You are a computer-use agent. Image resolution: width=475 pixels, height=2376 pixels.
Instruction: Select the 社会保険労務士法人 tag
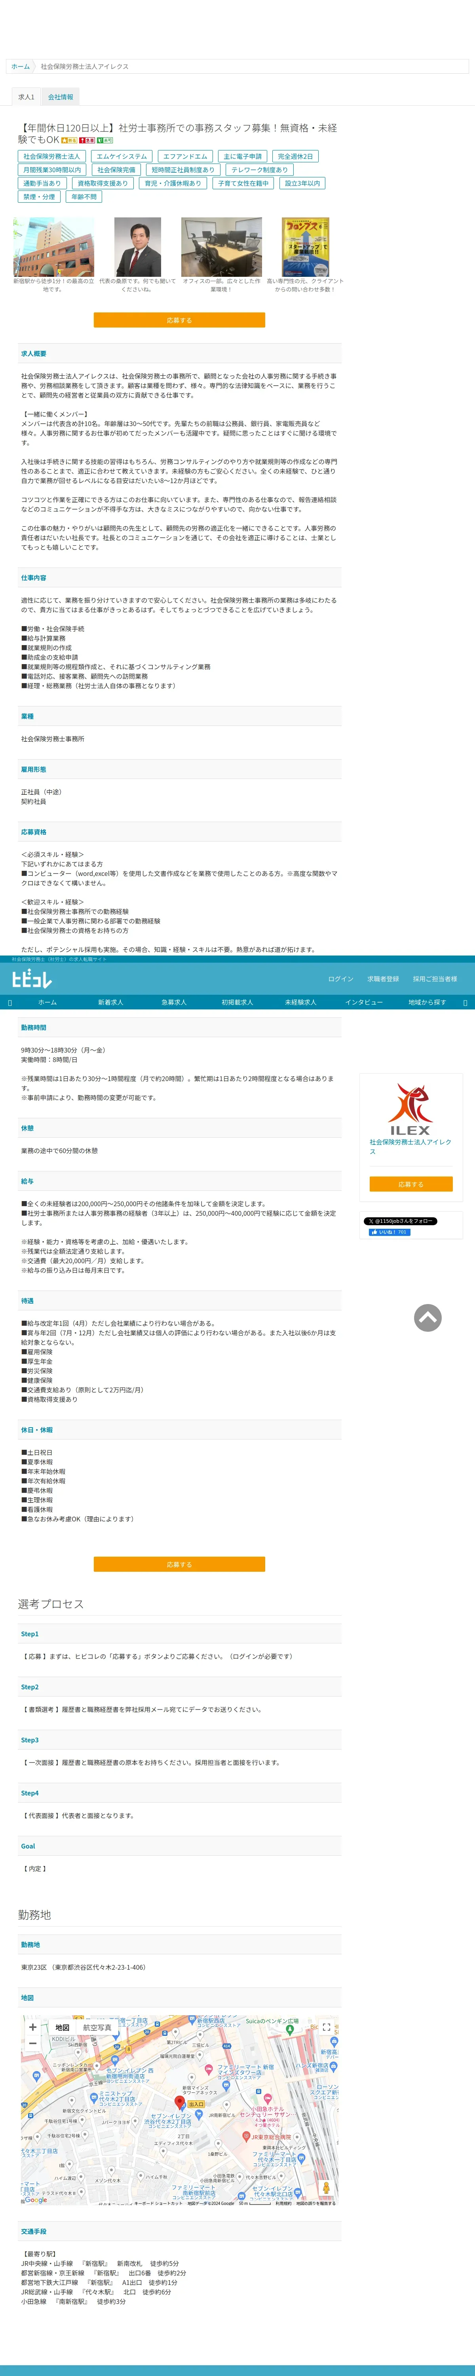[51, 157]
